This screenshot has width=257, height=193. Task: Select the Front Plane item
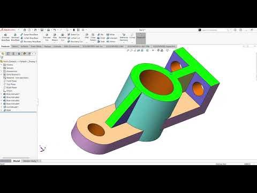coord(10,81)
